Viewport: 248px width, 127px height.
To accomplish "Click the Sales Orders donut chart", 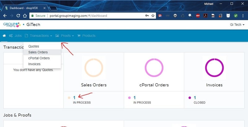I will point(94,68).
